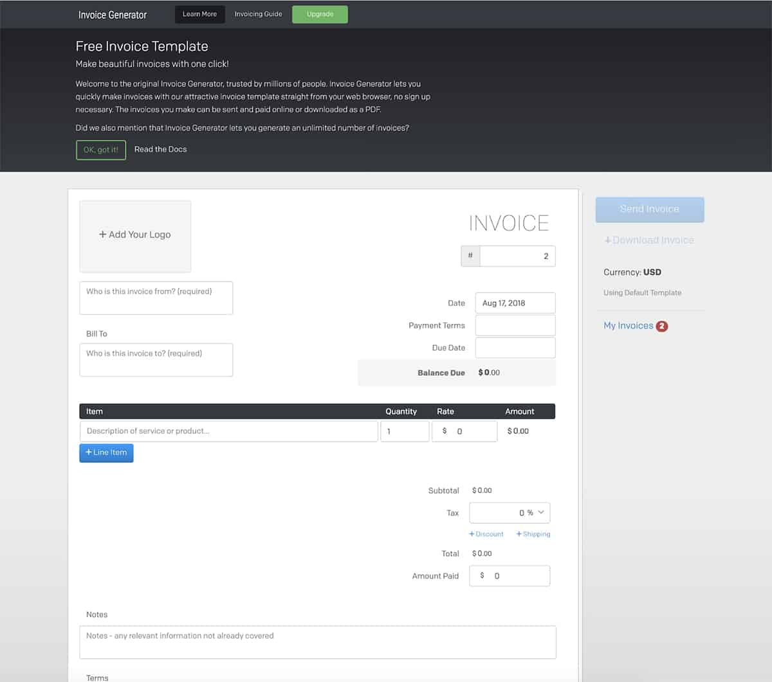Screen dimensions: 772x682
Task: Add a Discount to the invoice
Action: 486,534
